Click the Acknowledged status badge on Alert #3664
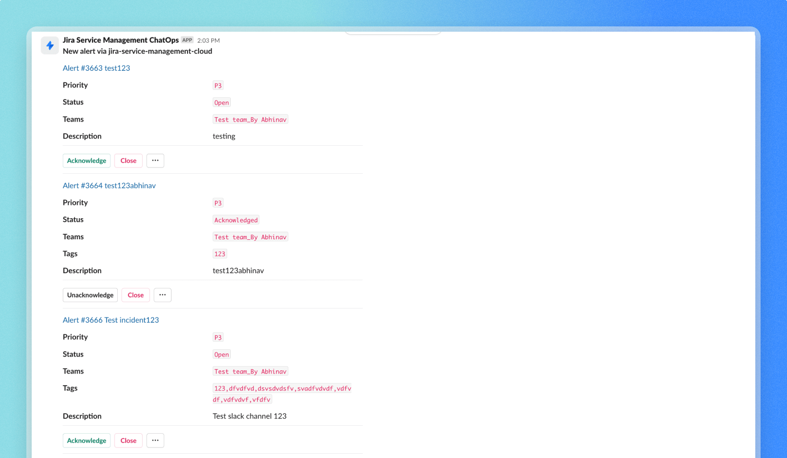787x458 pixels. 236,220
